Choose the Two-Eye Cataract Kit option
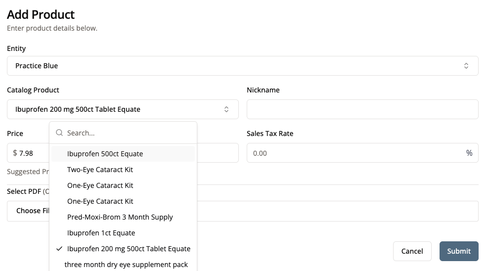 tap(100, 170)
